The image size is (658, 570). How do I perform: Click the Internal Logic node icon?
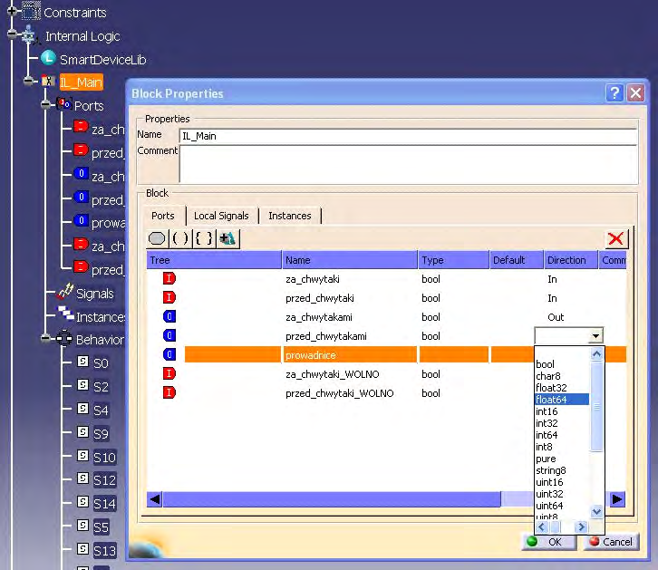(x=29, y=34)
